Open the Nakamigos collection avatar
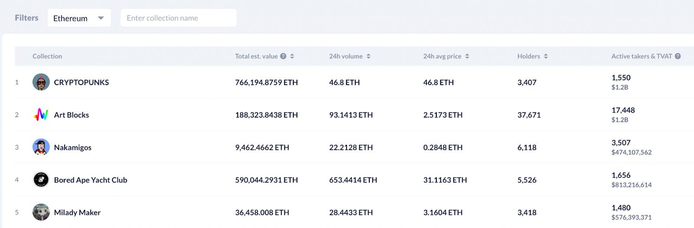Image resolution: width=694 pixels, height=228 pixels. point(41,147)
